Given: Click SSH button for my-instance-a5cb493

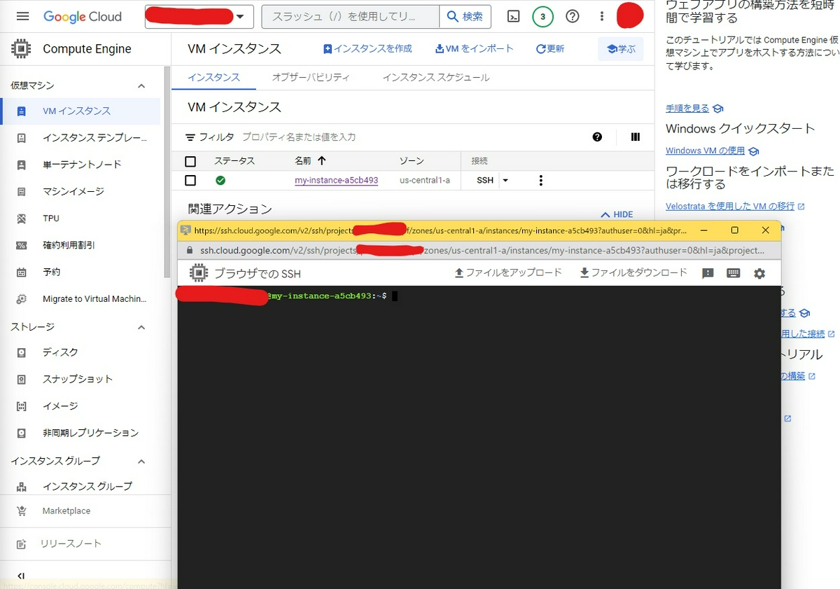Looking at the screenshot, I should click(x=485, y=181).
